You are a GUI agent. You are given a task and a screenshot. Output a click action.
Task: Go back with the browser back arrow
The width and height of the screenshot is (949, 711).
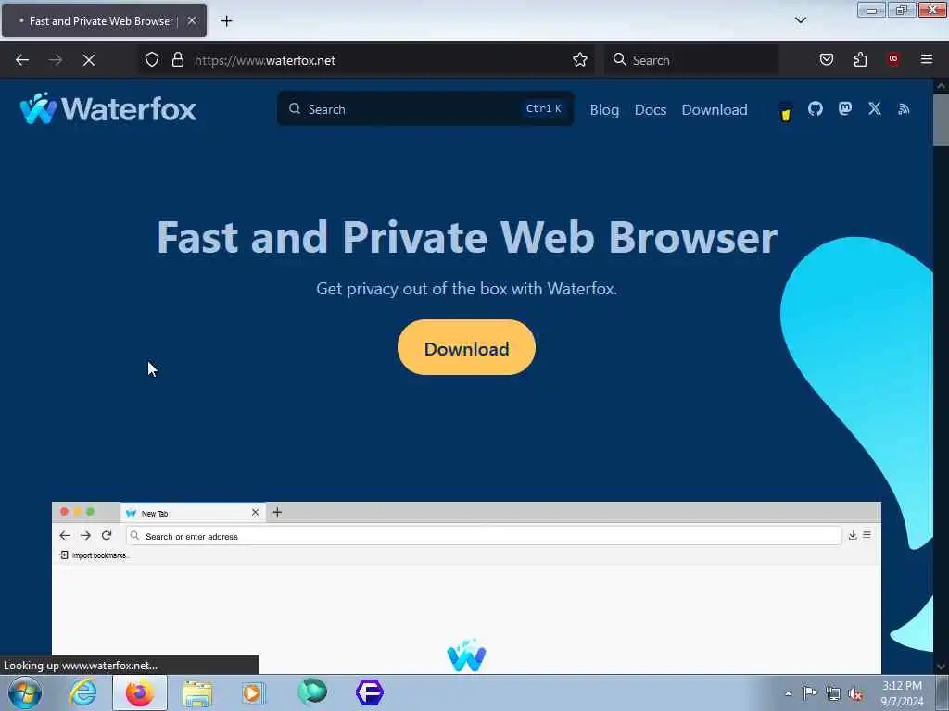pos(22,60)
